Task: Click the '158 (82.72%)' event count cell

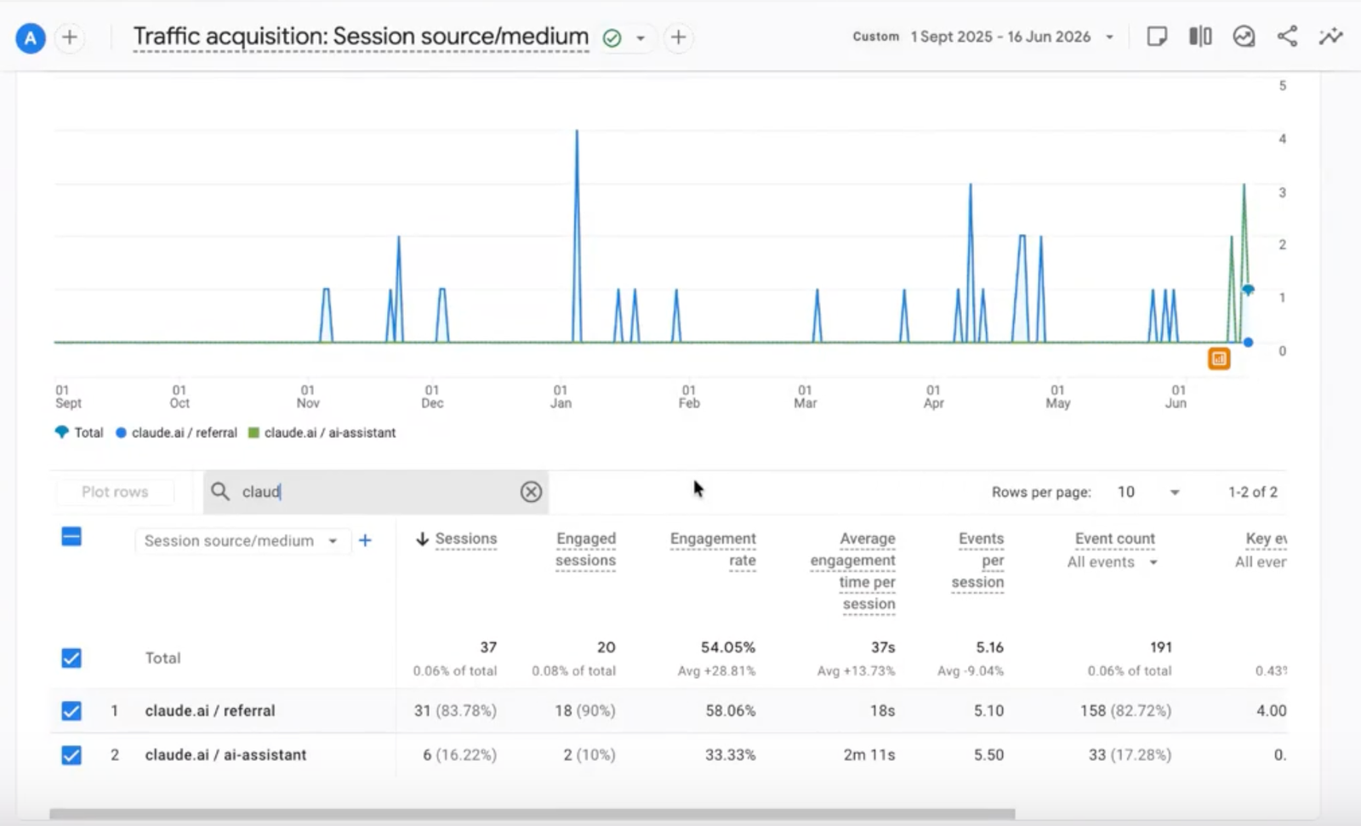Action: pos(1125,711)
